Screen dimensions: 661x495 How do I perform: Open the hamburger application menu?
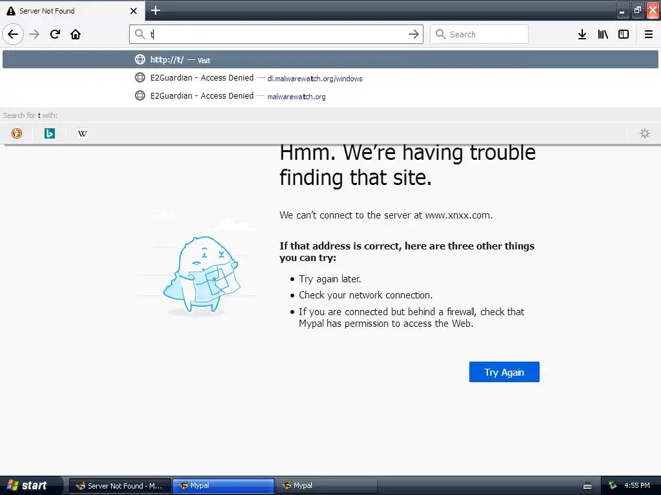coord(649,34)
